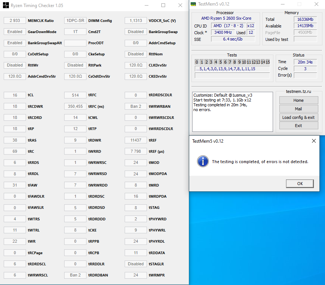Click the test sequence field
The height and width of the screenshot is (285, 325).
232,69
